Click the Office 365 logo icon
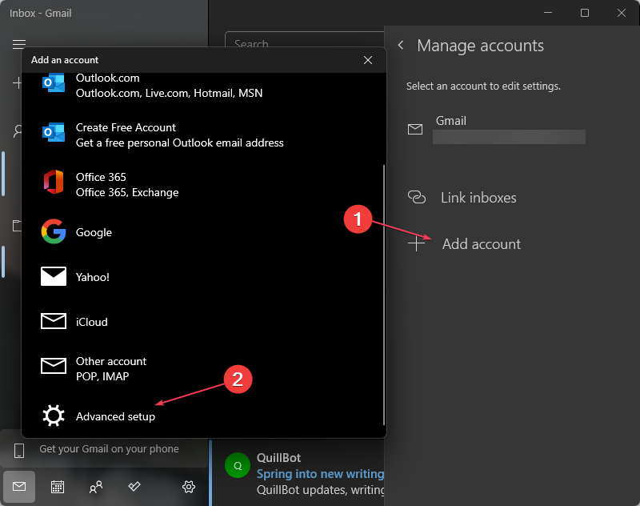The width and height of the screenshot is (640, 506). tap(54, 183)
